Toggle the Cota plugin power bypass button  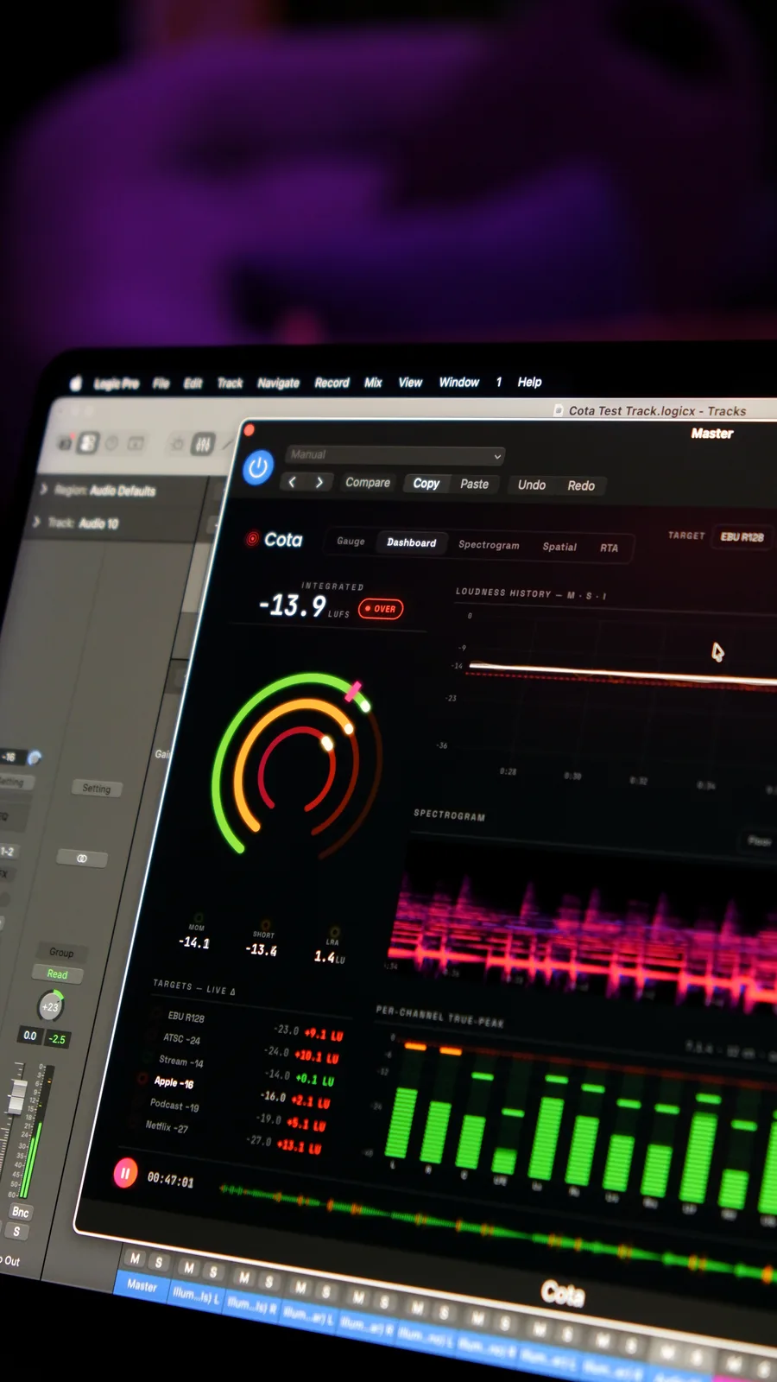click(x=257, y=467)
